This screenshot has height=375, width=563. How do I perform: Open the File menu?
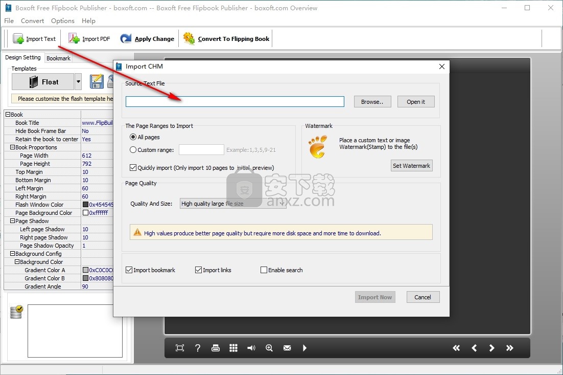pos(9,21)
